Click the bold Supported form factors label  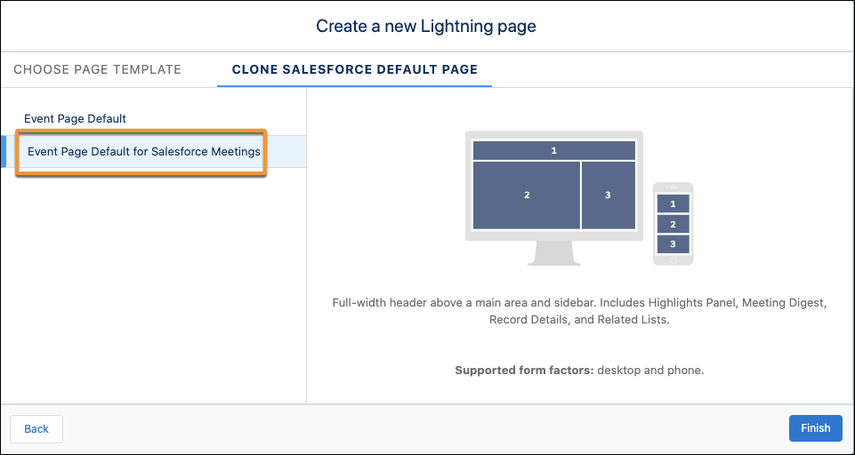click(524, 370)
